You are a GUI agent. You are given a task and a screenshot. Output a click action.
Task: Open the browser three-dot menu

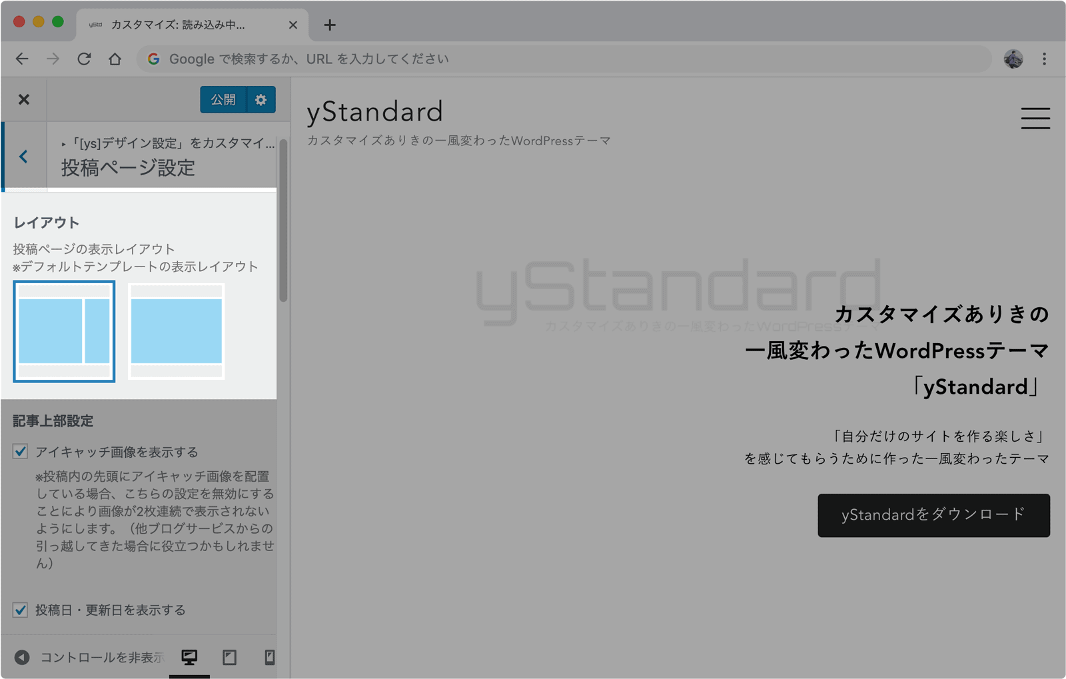click(1044, 59)
